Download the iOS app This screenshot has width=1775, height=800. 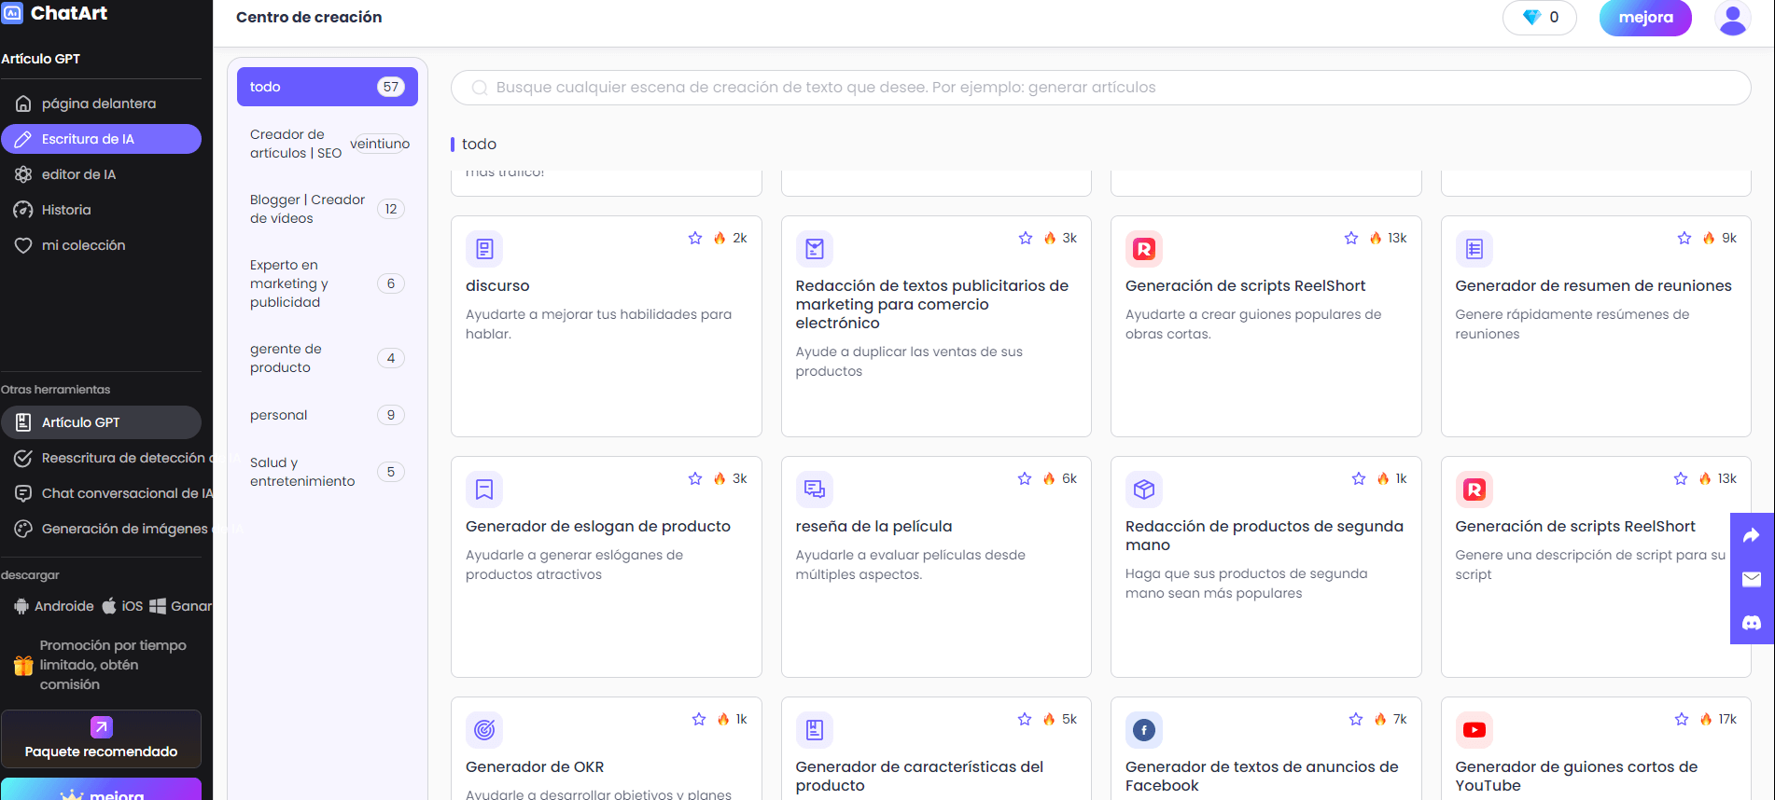tap(122, 606)
